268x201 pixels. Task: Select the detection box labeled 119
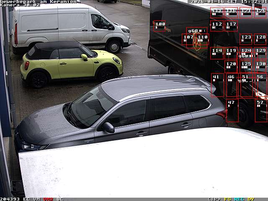231,53
